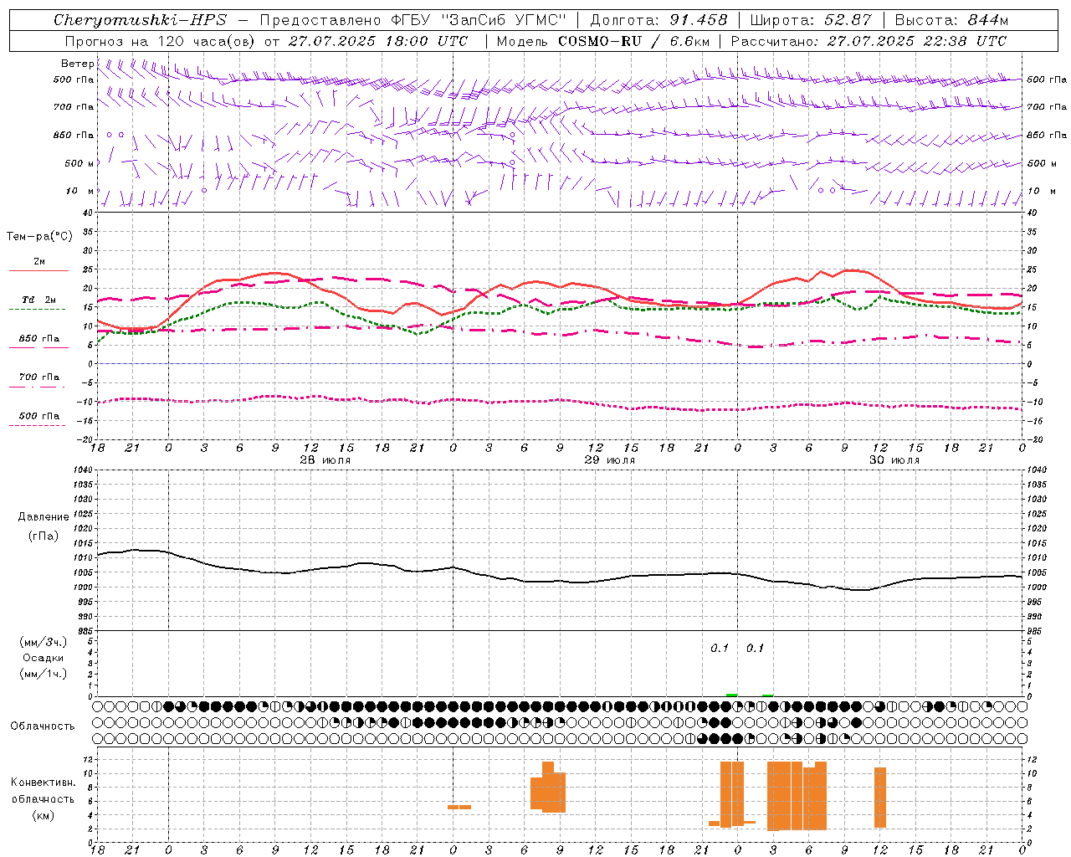Image resolution: width=1071 pixels, height=857 pixels.
Task: Click the 'Облачность' cloud cover label
Action: [x=43, y=726]
